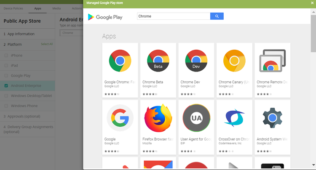Open the Firefox Browser app icon
The image size is (316, 170).
(x=158, y=118)
